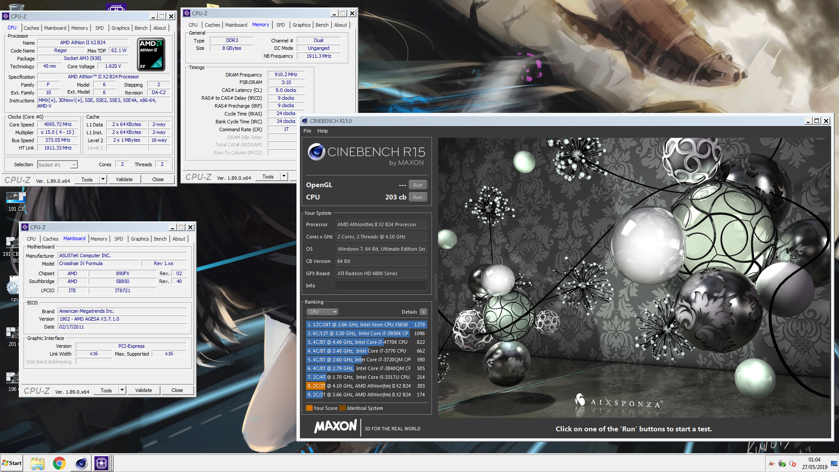Image resolution: width=839 pixels, height=472 pixels.
Task: Open Tools dropdown arrow in CPU window
Action: (103, 179)
